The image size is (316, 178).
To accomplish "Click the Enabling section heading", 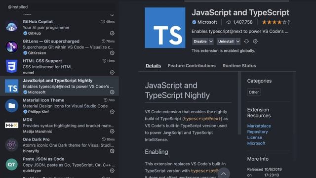I will (x=157, y=152).
